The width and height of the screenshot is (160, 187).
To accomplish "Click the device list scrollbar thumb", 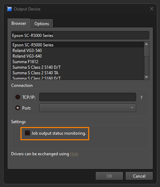I will [146, 51].
